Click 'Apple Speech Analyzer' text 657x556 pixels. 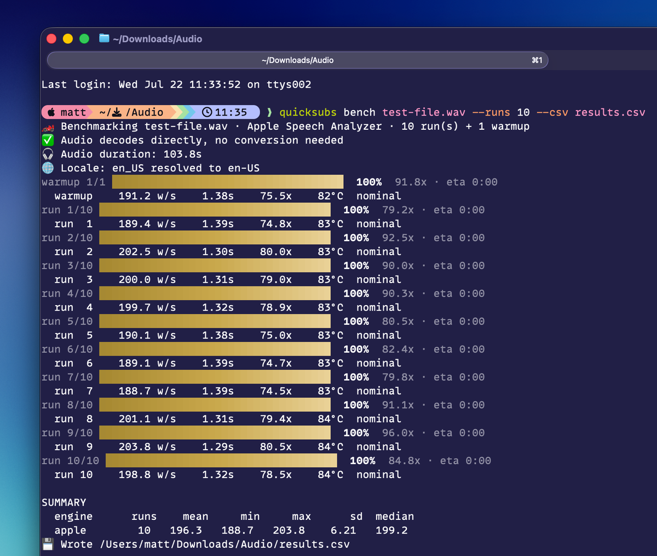coord(314,126)
